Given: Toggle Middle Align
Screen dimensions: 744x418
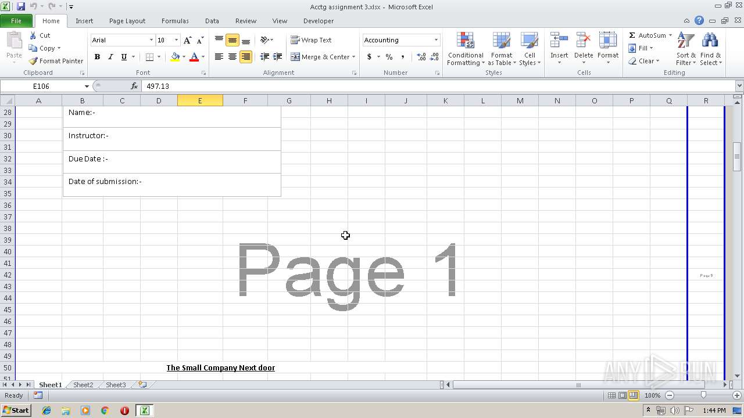Looking at the screenshot, I should point(233,40).
